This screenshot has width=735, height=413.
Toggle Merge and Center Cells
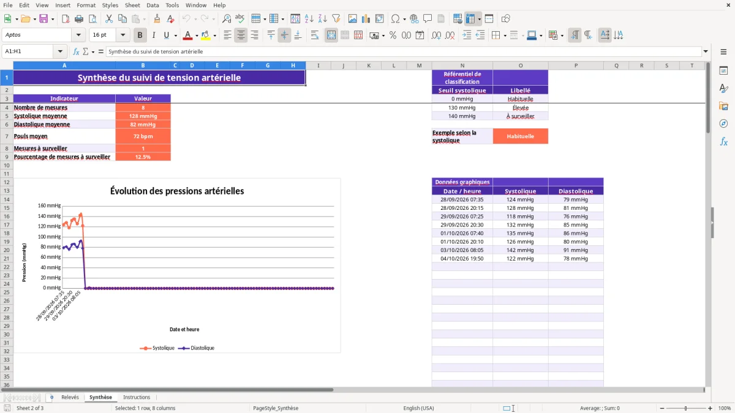[x=331, y=35]
